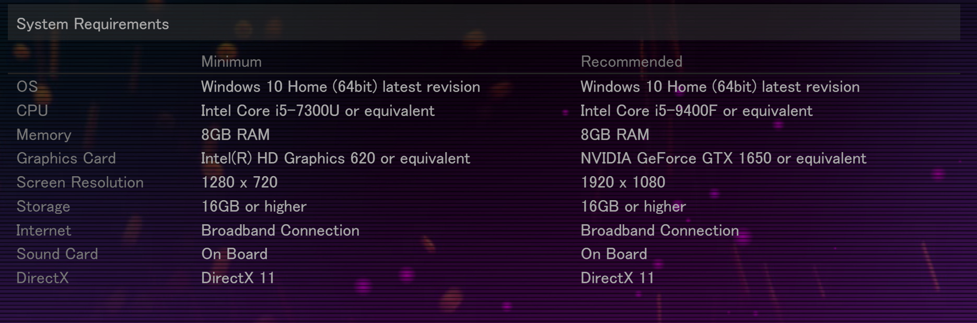This screenshot has width=977, height=323.
Task: Click the NVIDIA GeForce GTX 1650 entry
Action: click(x=723, y=158)
